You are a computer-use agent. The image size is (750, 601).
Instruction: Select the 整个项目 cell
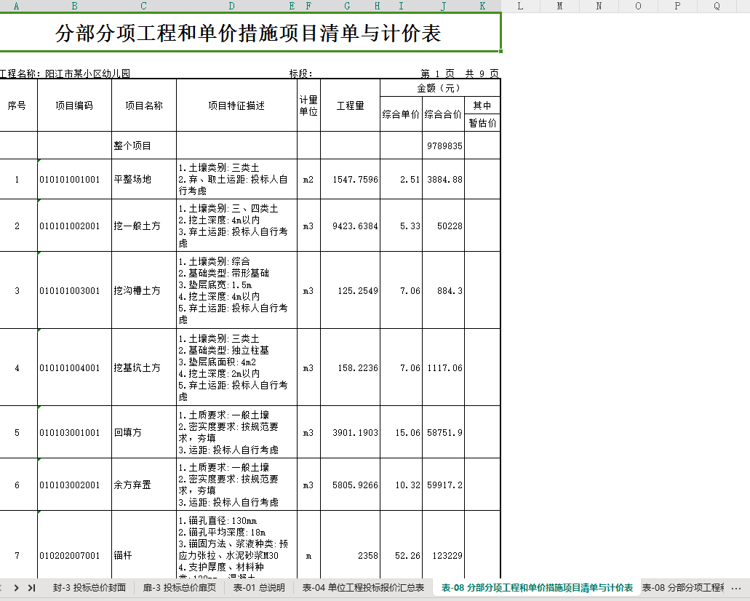pyautogui.click(x=144, y=146)
